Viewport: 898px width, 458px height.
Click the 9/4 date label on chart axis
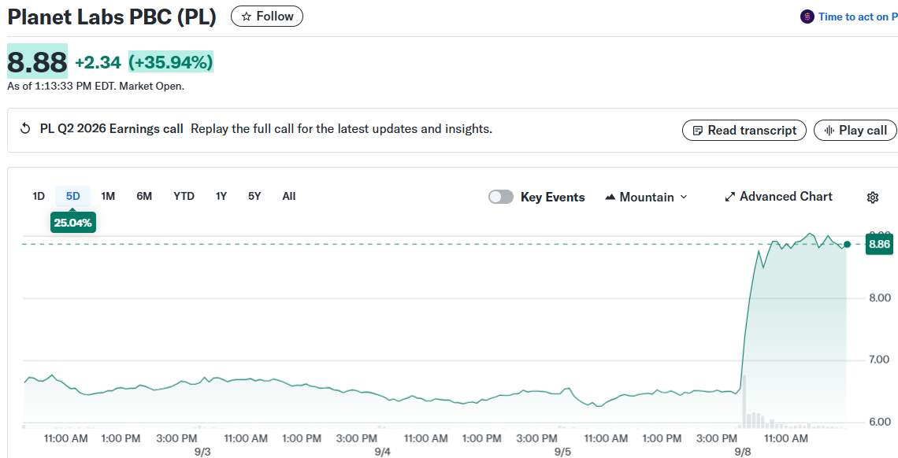pyautogui.click(x=383, y=451)
